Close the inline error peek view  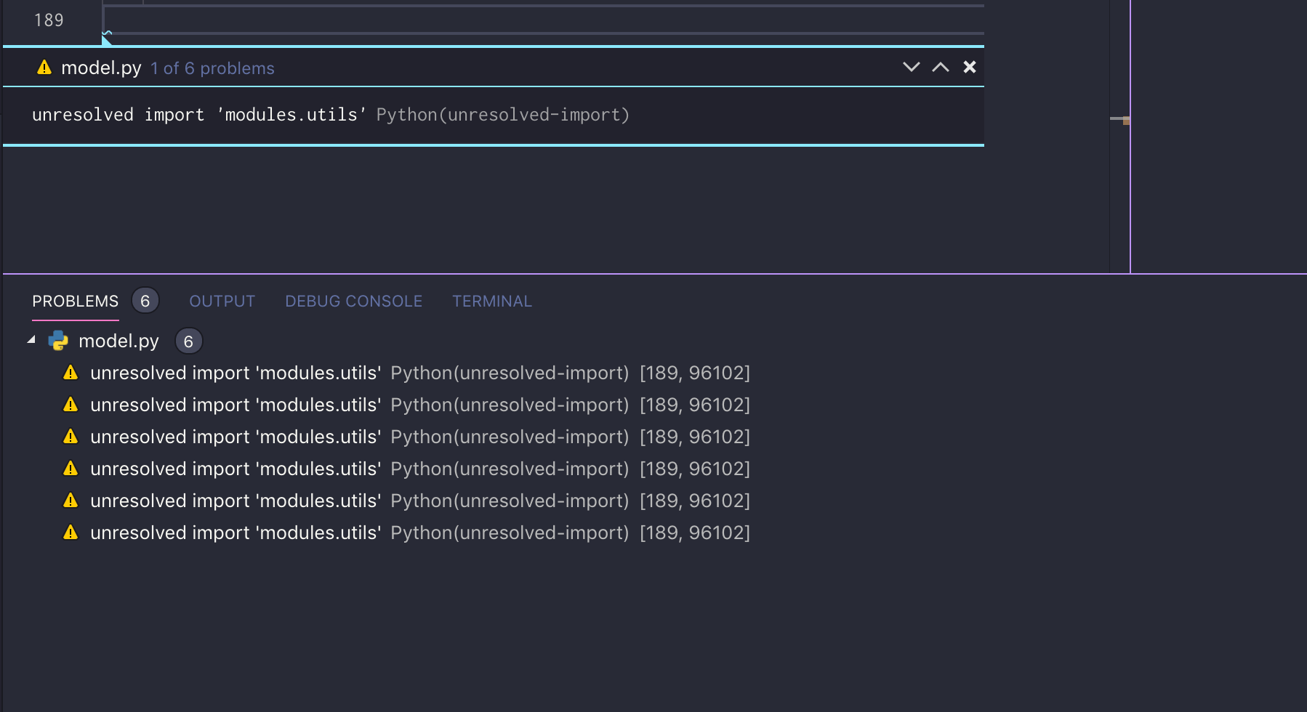click(x=970, y=67)
